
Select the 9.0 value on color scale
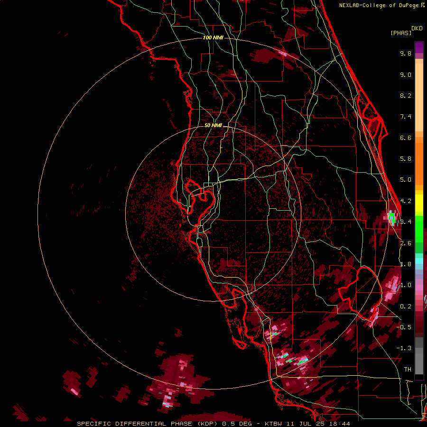click(x=406, y=74)
